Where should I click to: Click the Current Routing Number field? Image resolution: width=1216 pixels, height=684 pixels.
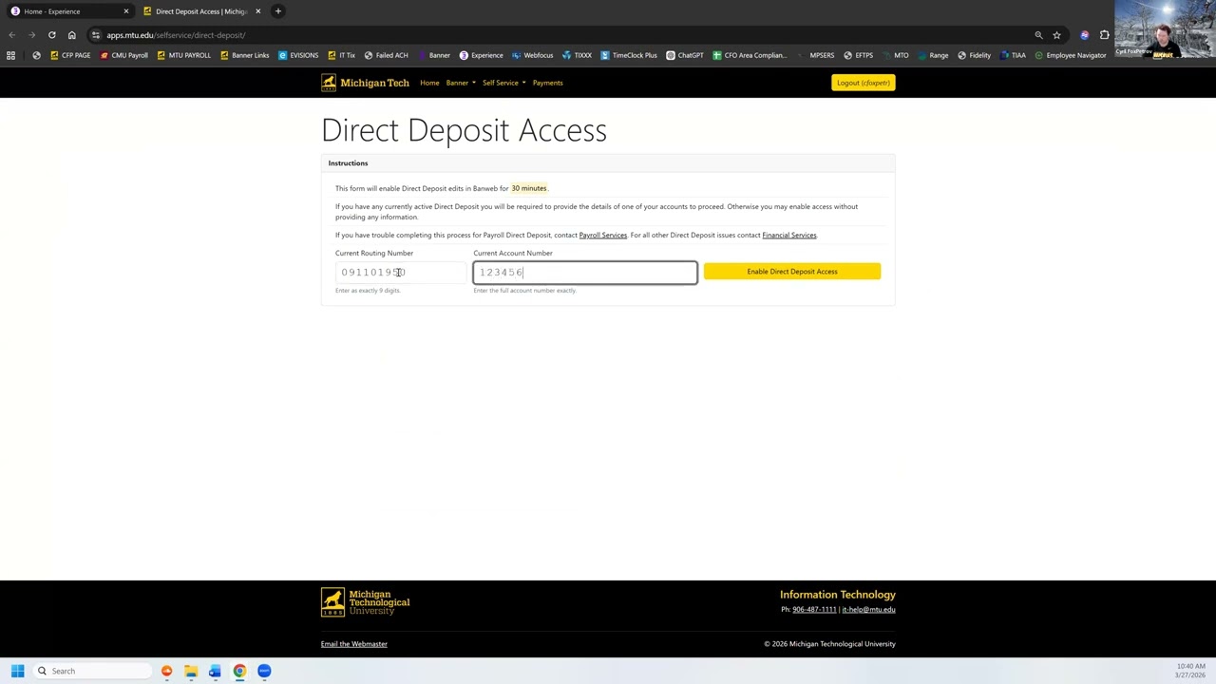tap(400, 273)
